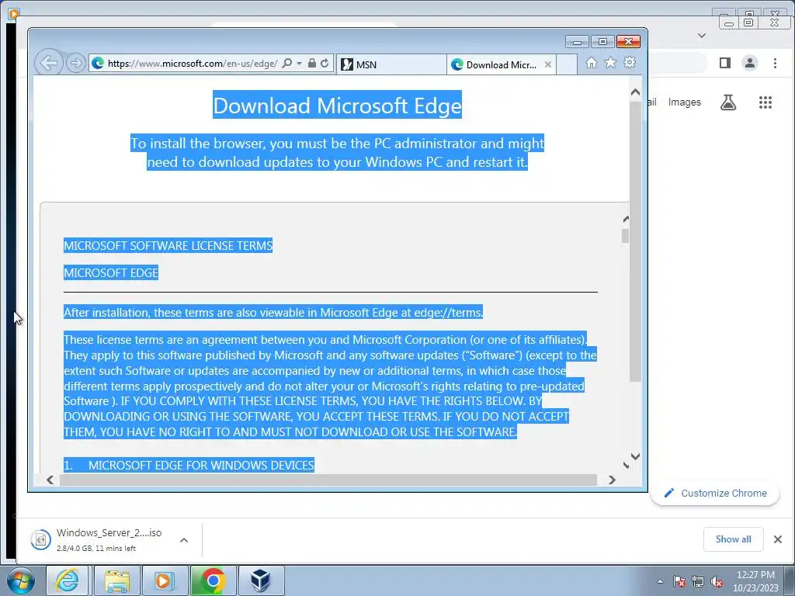Screen dimensions: 795x596
Task: Open network status tray icon
Action: point(698,581)
